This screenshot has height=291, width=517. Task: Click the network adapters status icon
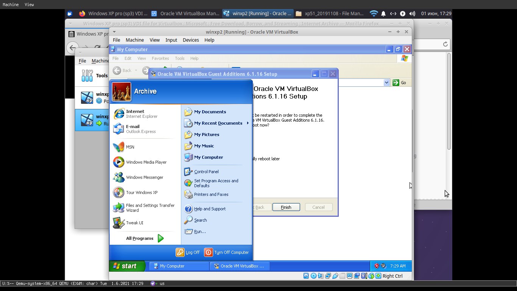tap(328, 276)
